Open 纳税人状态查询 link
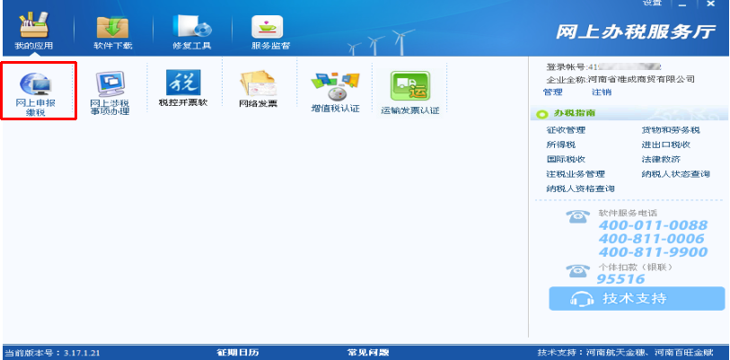The width and height of the screenshot is (730, 360). click(675, 173)
